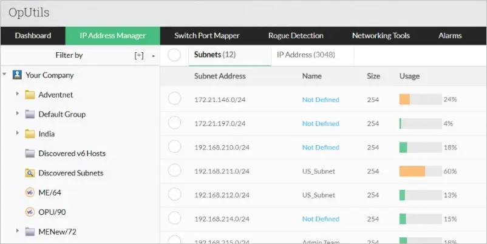Click the Adventnet yellow folder icon

(30, 94)
